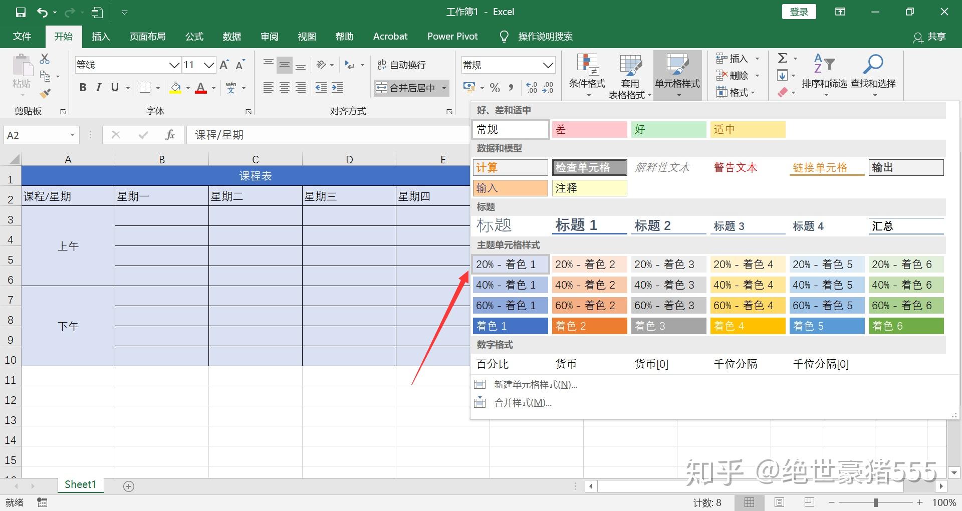Click the Login (登录) button

(799, 12)
